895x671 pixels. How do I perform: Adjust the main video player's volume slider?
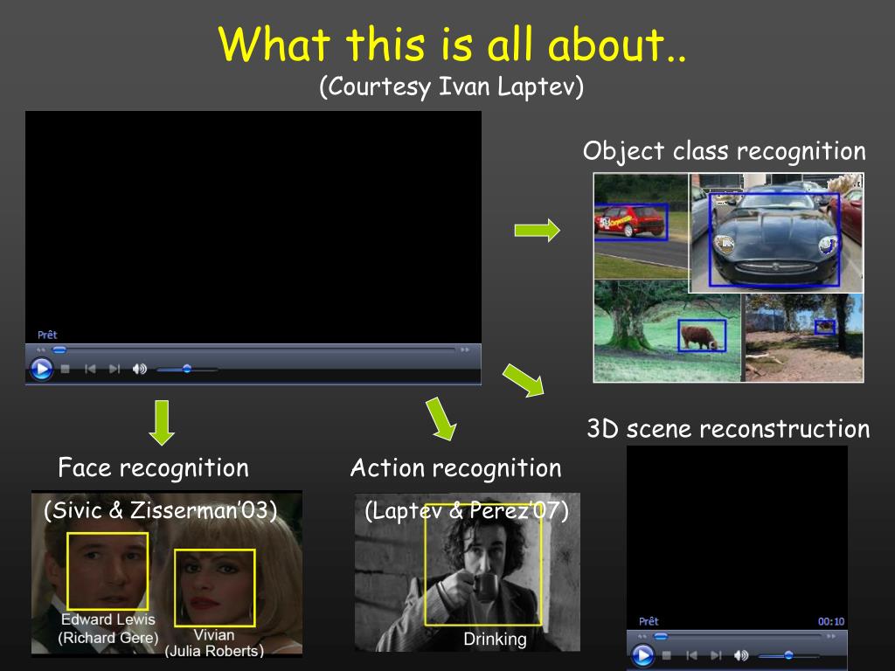(187, 370)
